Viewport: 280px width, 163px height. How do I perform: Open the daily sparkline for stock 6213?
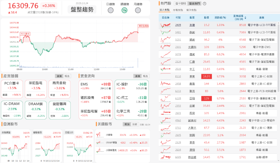[x=165, y=91]
